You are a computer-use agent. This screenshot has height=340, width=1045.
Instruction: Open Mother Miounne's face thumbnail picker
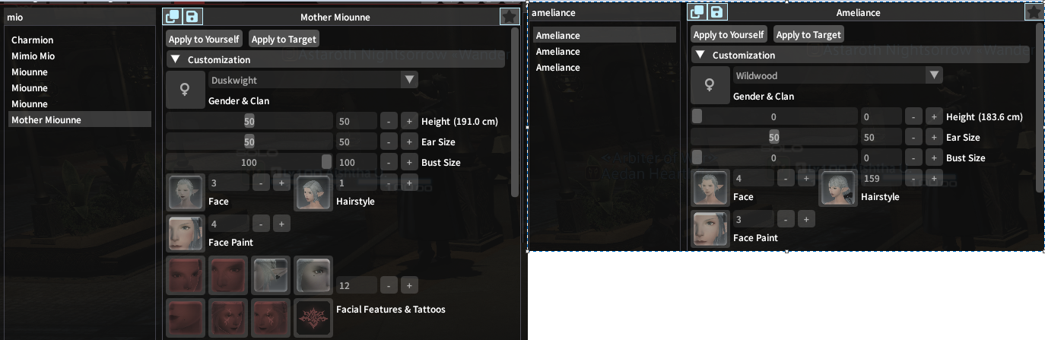click(x=186, y=193)
